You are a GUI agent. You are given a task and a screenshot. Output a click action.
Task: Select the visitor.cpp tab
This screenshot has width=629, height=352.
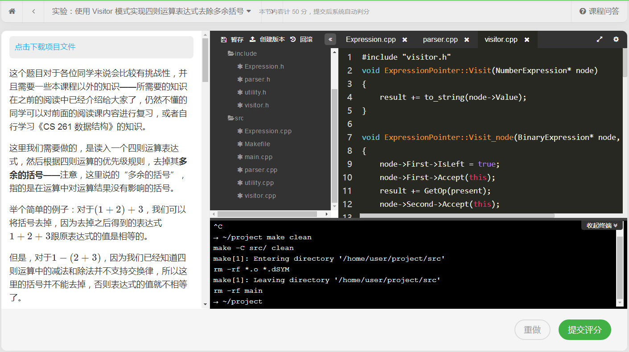(x=501, y=39)
